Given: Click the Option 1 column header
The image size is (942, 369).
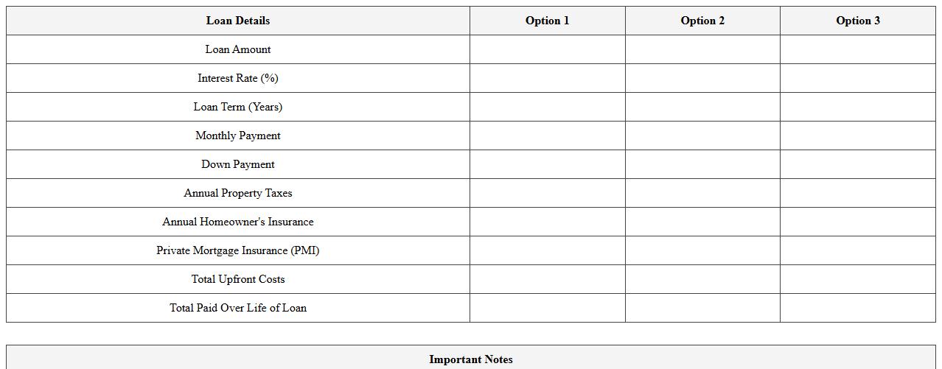Looking at the screenshot, I should 547,21.
